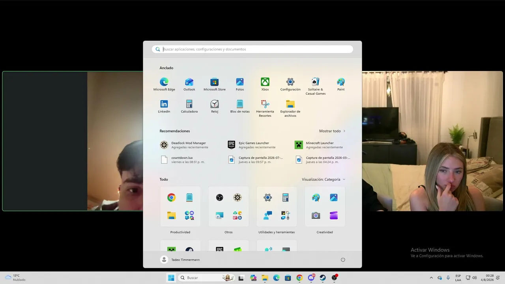Open Microsoft Store from the taskbar
The image size is (505, 284).
coord(288,278)
